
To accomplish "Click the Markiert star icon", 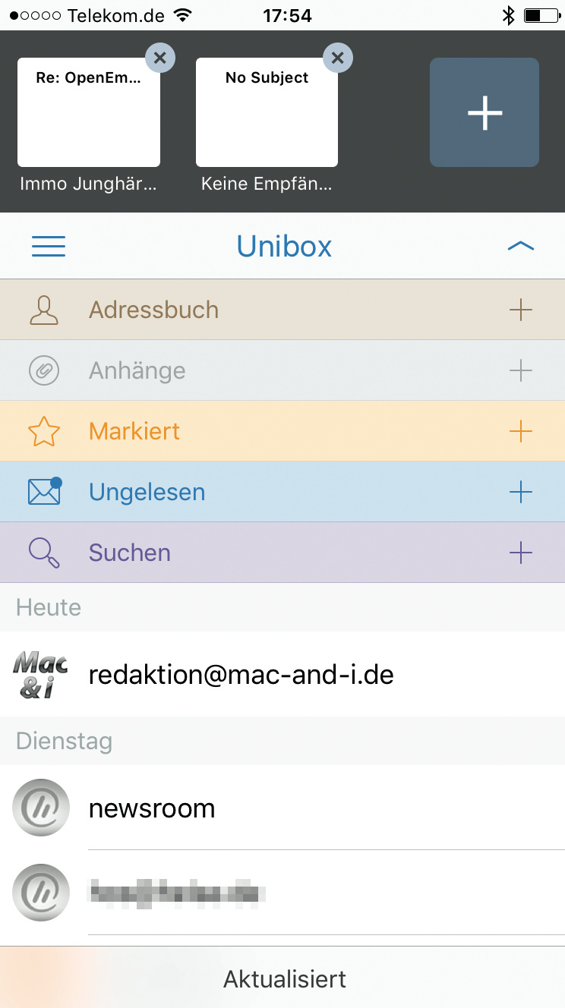I will (x=44, y=431).
